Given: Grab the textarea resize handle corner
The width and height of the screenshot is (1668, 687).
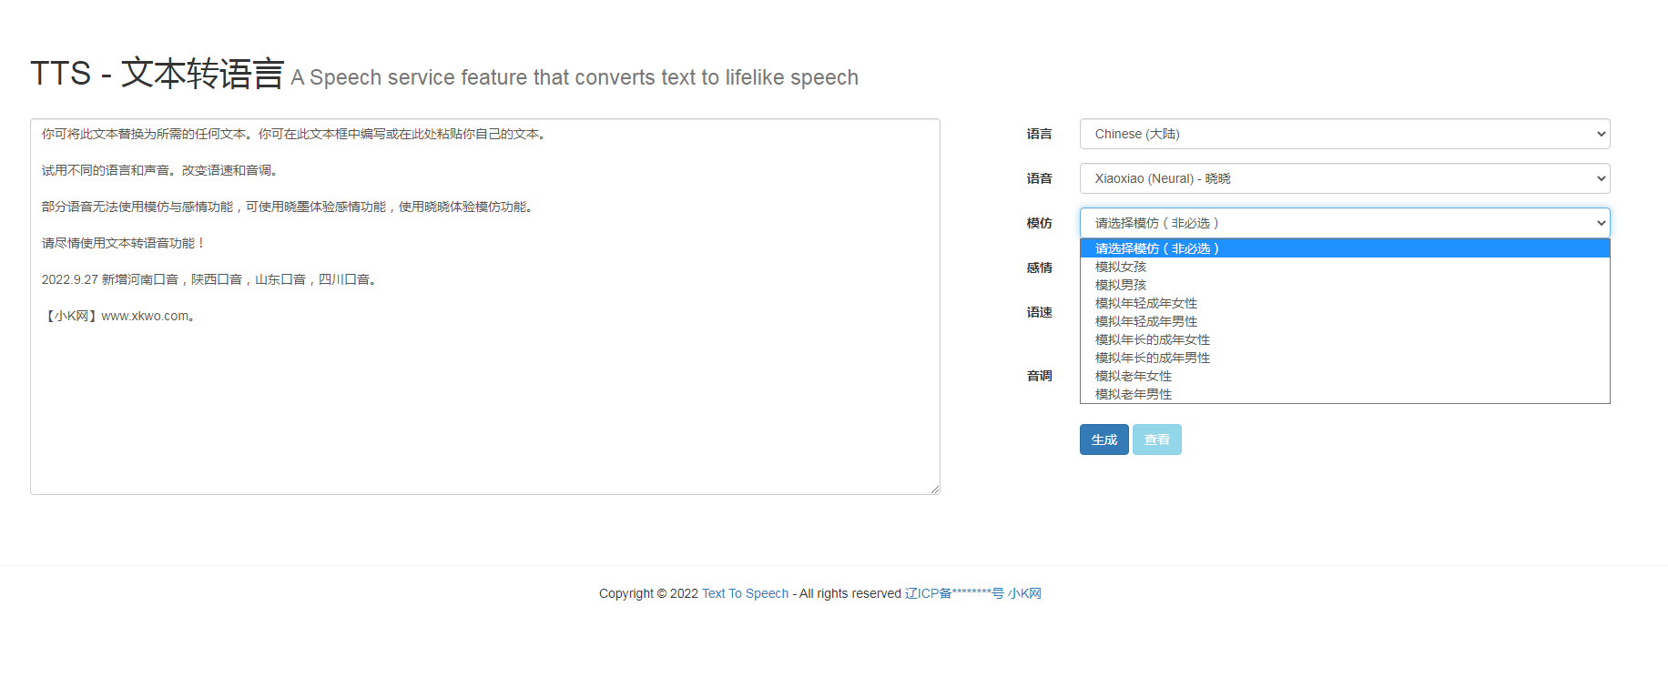Looking at the screenshot, I should [x=935, y=490].
